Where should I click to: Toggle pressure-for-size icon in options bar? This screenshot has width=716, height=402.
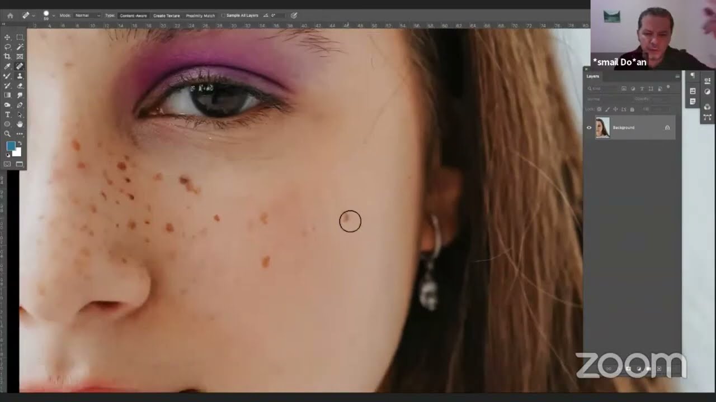(x=294, y=16)
